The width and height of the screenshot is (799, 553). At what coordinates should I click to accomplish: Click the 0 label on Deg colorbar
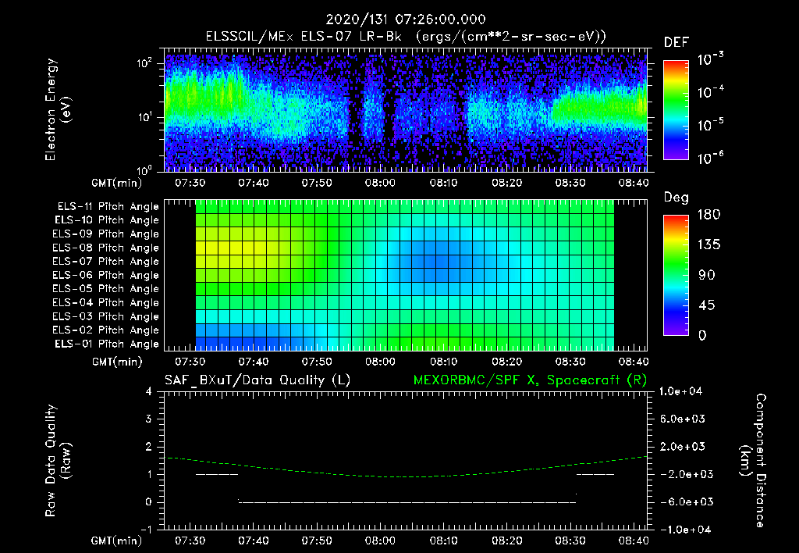click(703, 336)
